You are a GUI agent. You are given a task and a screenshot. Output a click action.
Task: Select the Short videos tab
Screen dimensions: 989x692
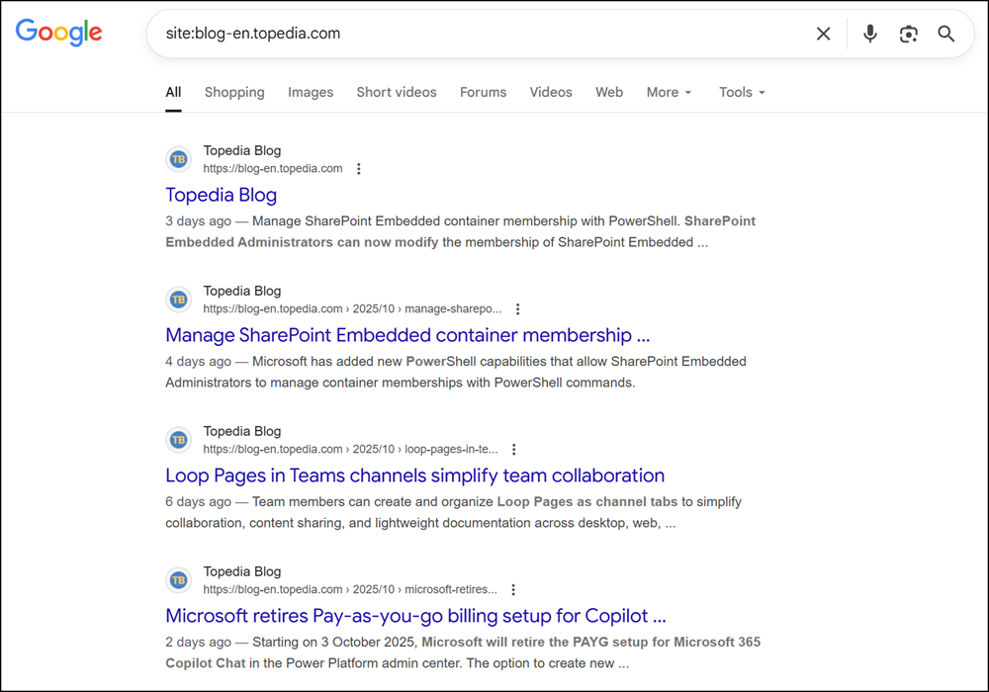(397, 92)
